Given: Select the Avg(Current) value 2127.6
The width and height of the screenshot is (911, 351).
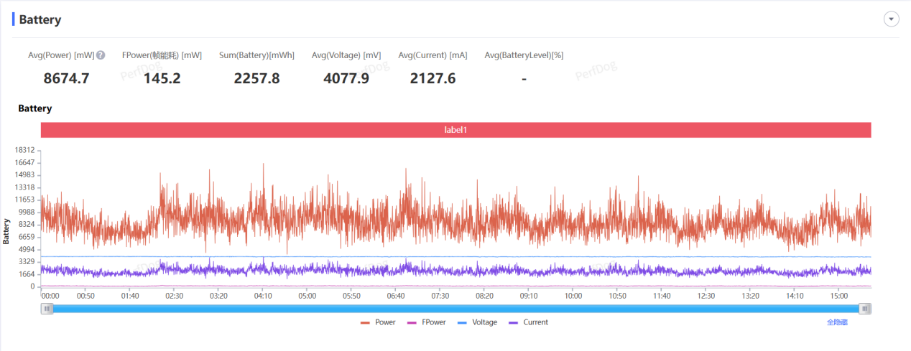Looking at the screenshot, I should (433, 78).
